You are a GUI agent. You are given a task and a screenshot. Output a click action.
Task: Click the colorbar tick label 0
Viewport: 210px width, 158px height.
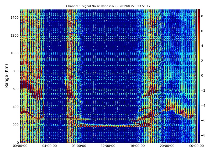click(202, 76)
